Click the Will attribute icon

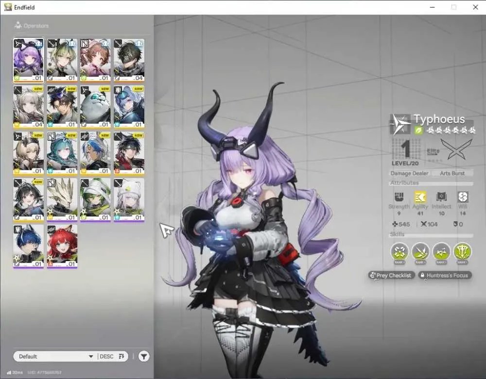(x=463, y=197)
